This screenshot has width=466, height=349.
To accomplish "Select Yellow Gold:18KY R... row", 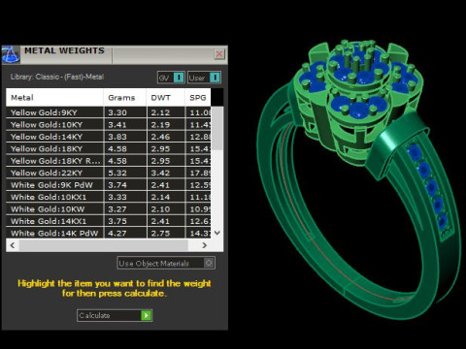I will pos(109,161).
